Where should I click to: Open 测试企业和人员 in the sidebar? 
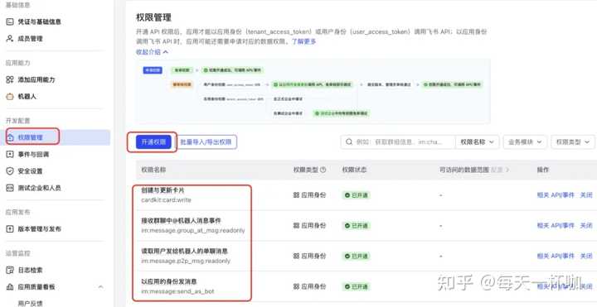pos(34,188)
